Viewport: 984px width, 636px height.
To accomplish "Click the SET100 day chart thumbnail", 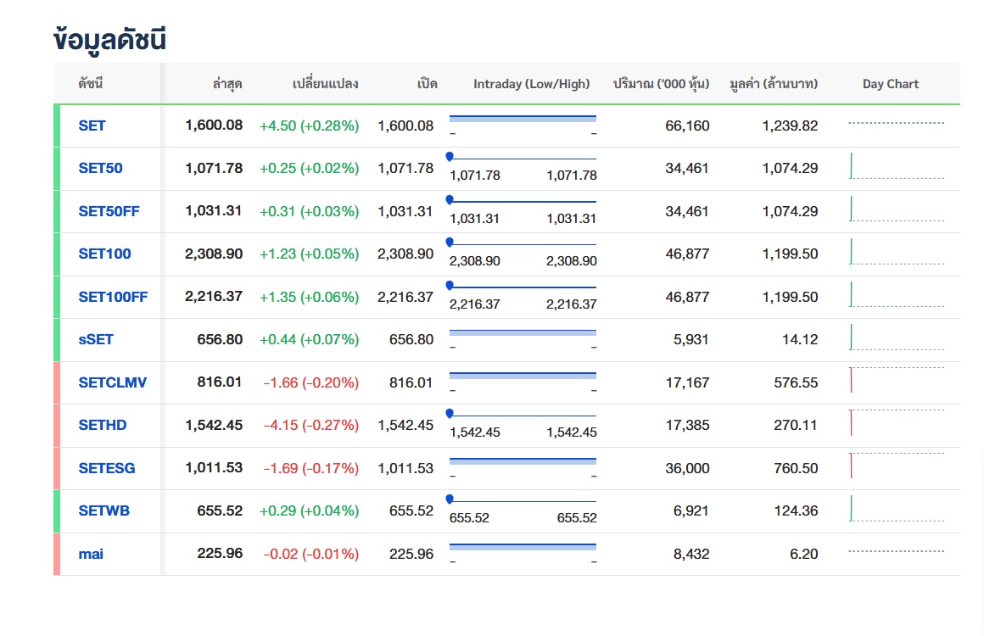I will (x=897, y=252).
